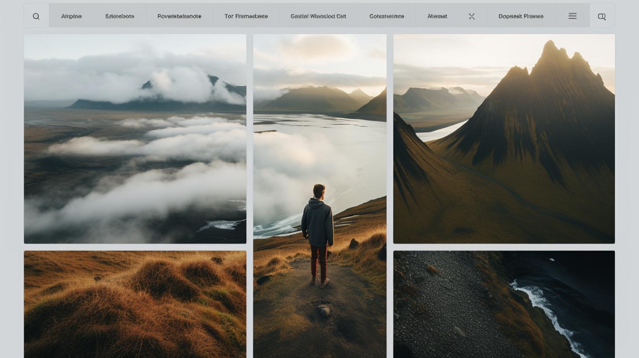Click the far-right image search icon
This screenshot has height=358, width=639.
tap(602, 16)
